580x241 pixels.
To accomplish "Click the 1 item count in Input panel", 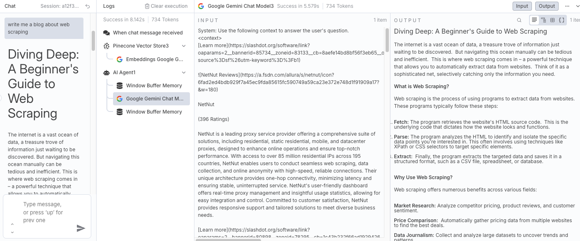I will (x=380, y=20).
